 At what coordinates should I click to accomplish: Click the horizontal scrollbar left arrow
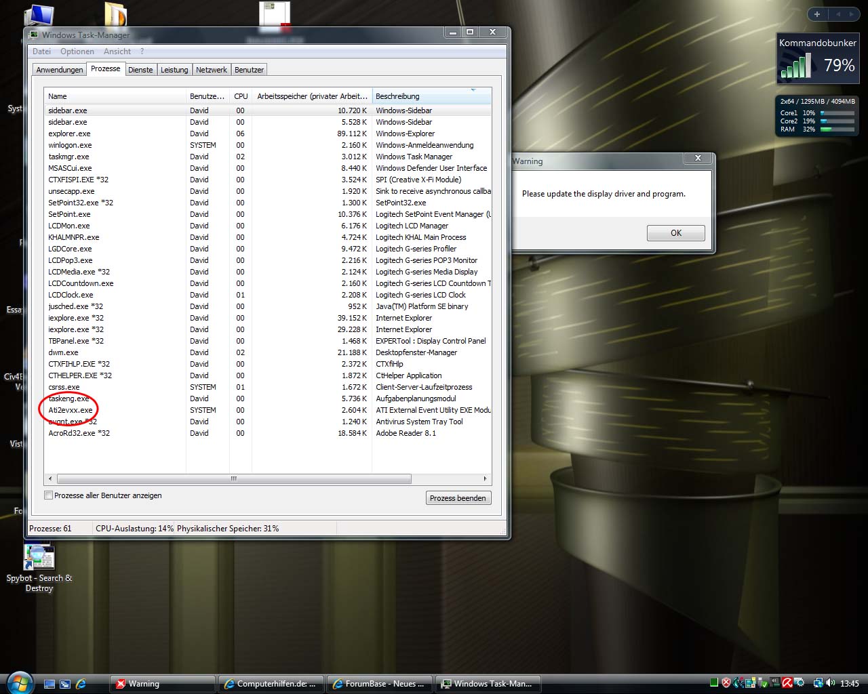click(51, 478)
